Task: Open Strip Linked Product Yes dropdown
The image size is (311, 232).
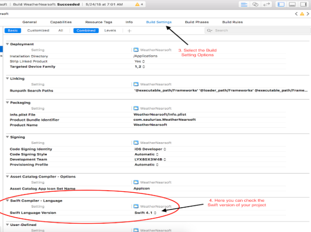Action: [140, 62]
